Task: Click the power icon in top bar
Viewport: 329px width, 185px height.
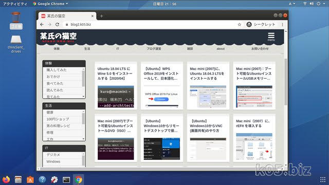Action: [x=319, y=4]
